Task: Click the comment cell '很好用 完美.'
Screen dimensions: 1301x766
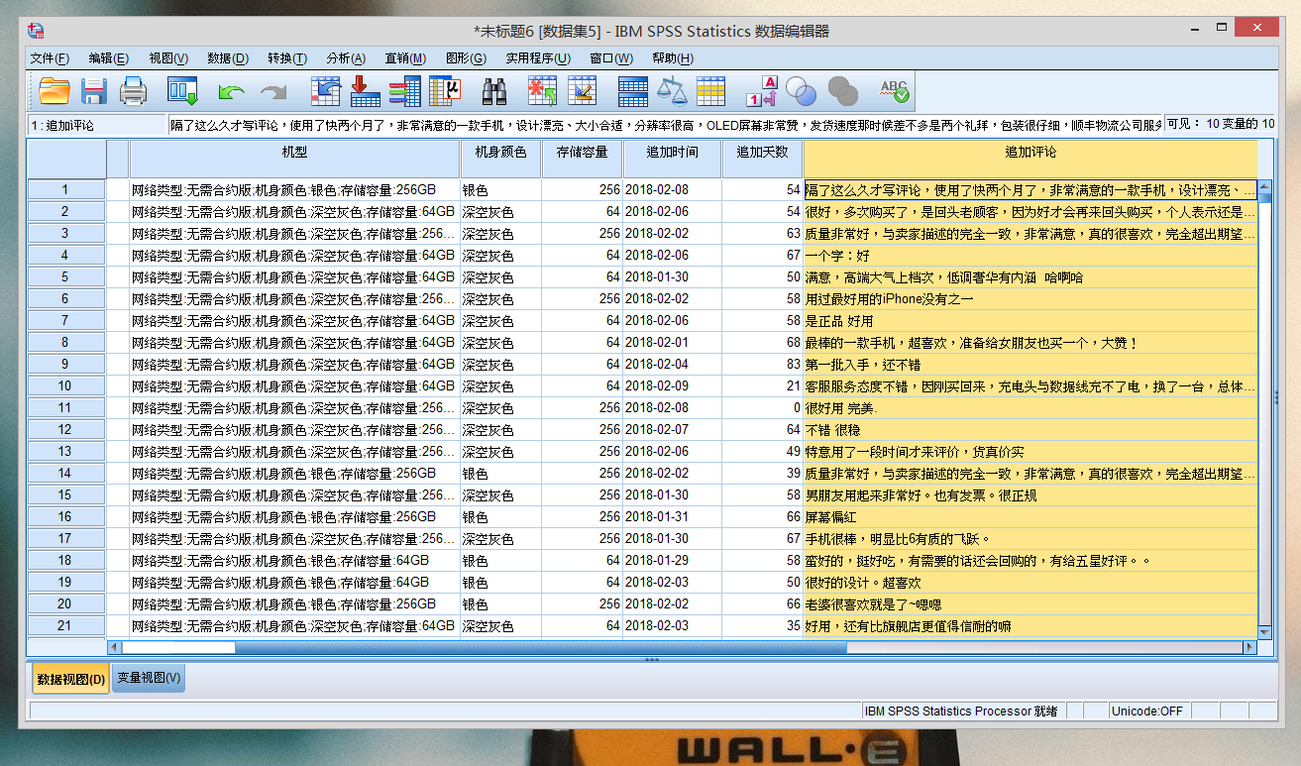Action: (x=1030, y=407)
